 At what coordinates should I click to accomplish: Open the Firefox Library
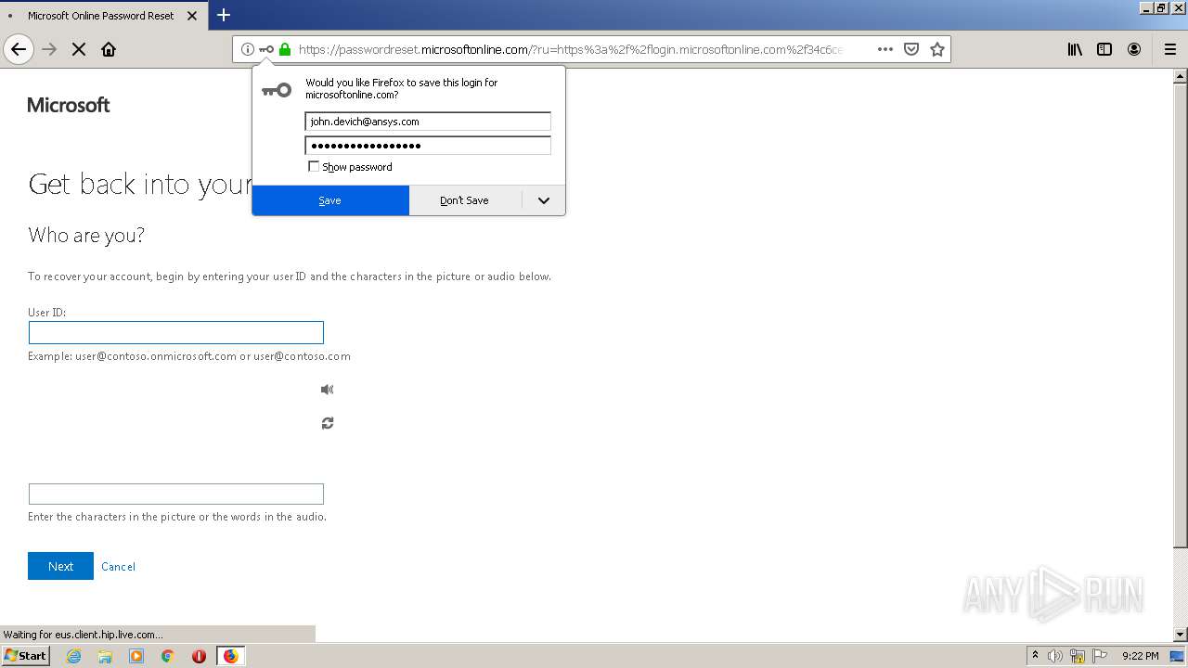coord(1075,49)
